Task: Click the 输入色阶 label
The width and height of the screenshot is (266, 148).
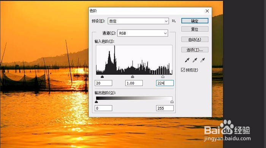Action: click(x=104, y=41)
